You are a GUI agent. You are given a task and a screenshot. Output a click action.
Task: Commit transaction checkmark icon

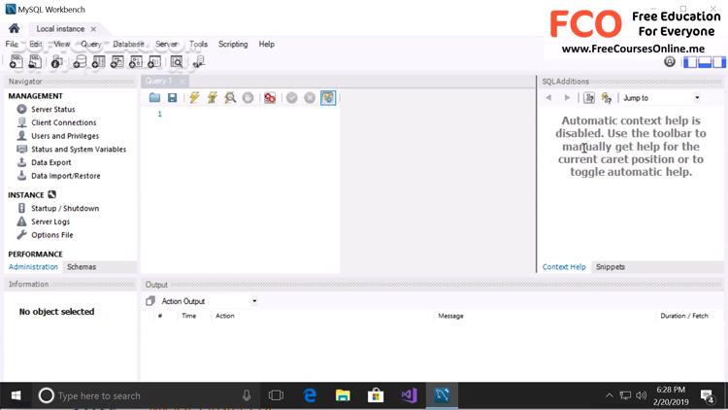tap(291, 97)
